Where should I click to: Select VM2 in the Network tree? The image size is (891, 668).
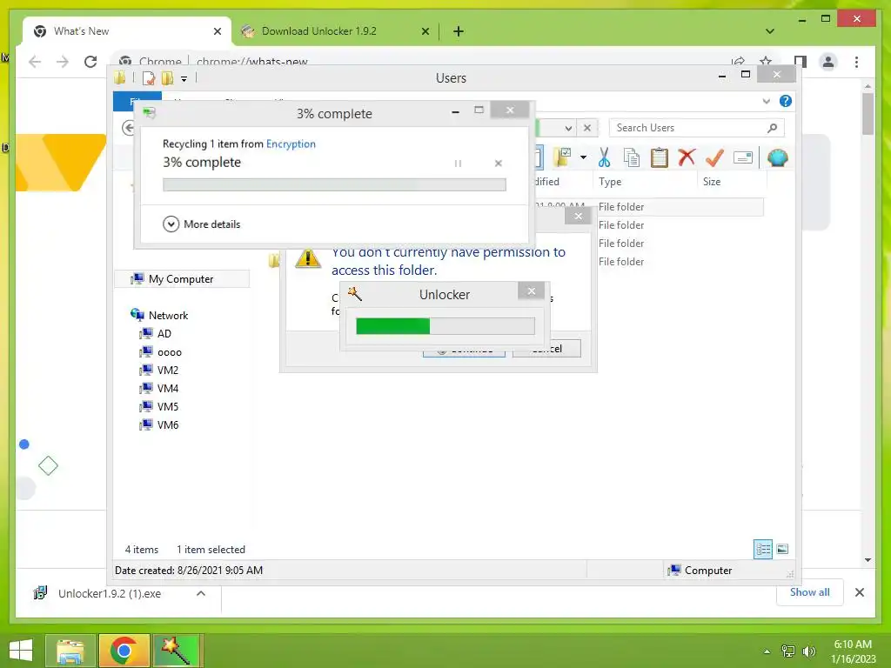click(160, 371)
